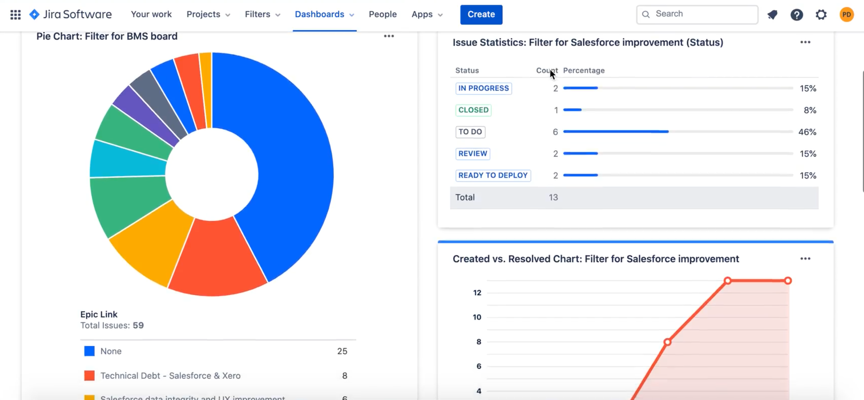Open the PD profile avatar
Screen dimensions: 864x400
(846, 14)
